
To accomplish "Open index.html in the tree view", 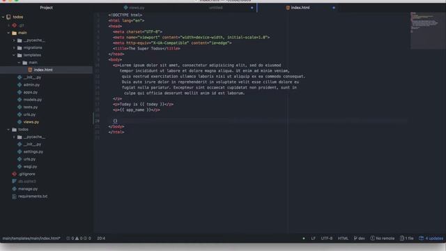I will pyautogui.click(x=43, y=70).
